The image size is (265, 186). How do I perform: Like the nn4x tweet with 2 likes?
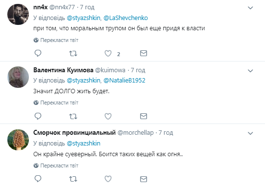pos(108,54)
